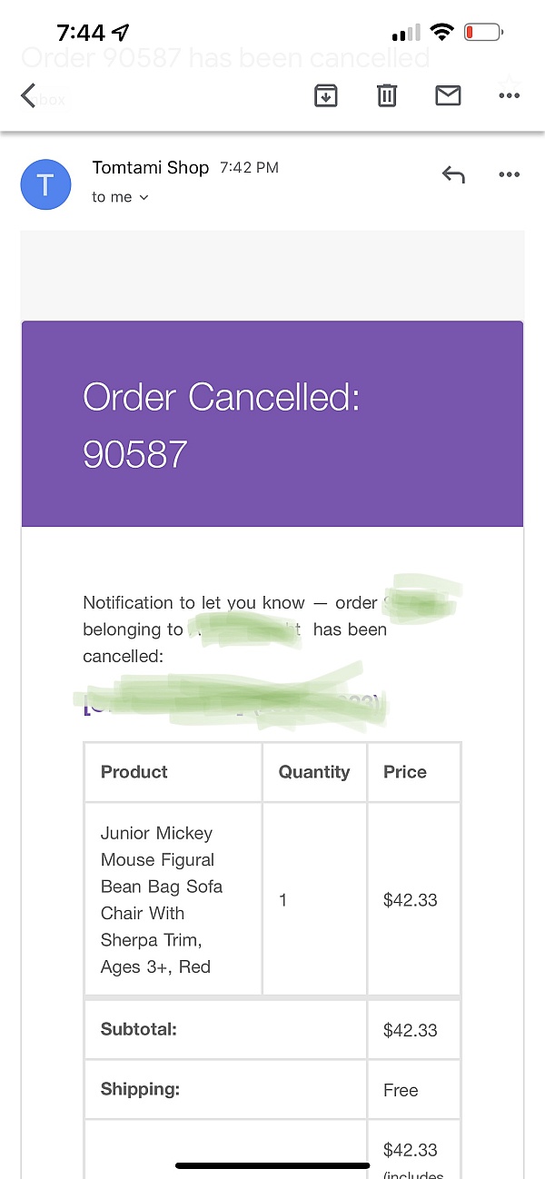
Task: Select the Quantity column header
Action: 314,772
